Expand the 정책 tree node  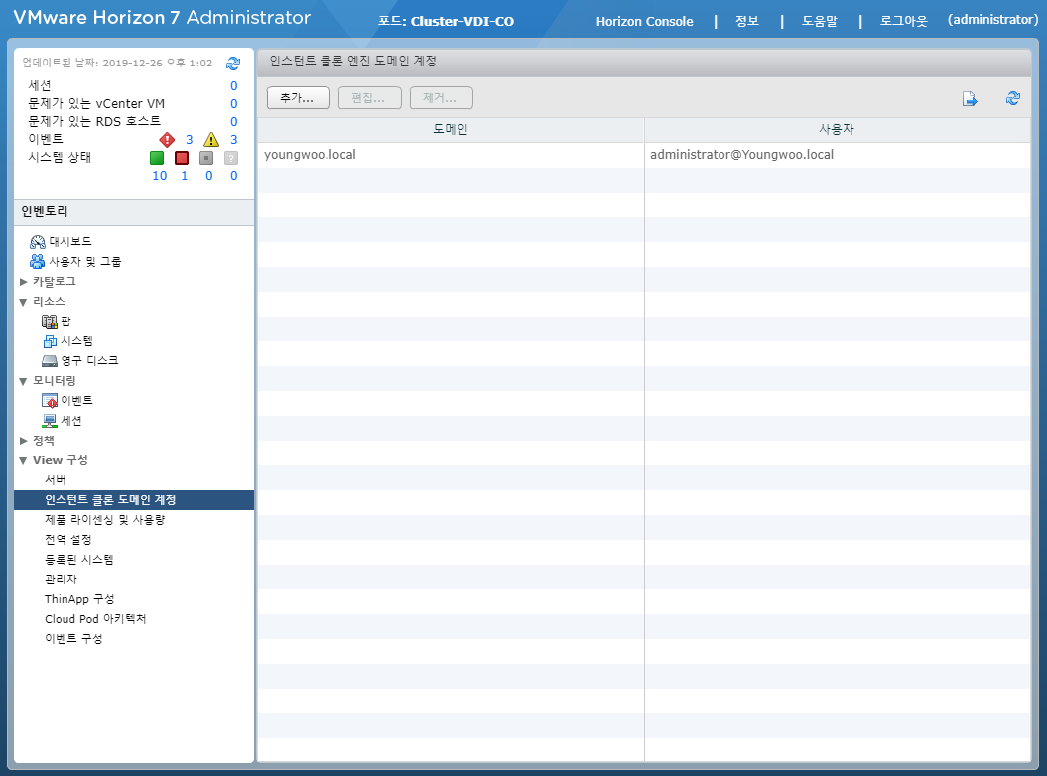click(x=24, y=441)
